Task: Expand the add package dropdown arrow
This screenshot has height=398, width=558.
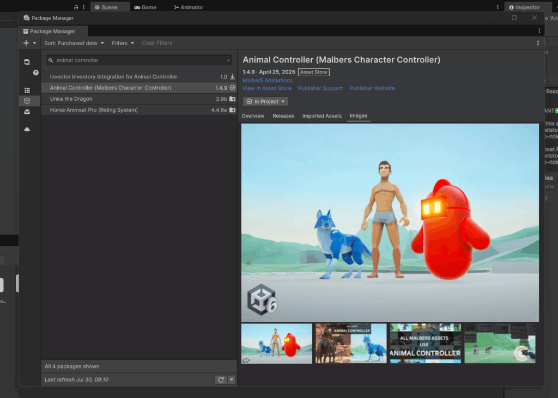Action: 34,43
